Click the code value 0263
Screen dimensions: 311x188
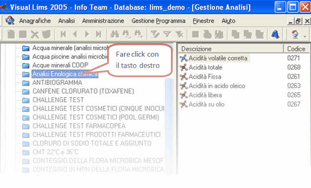[x=294, y=86]
